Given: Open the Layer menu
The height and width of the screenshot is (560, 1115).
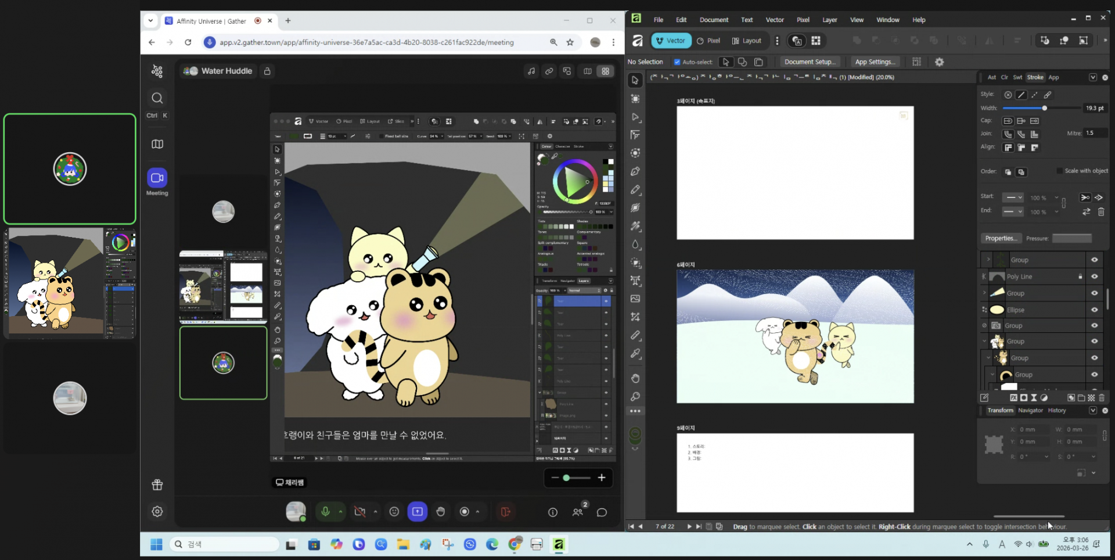Looking at the screenshot, I should 830,20.
